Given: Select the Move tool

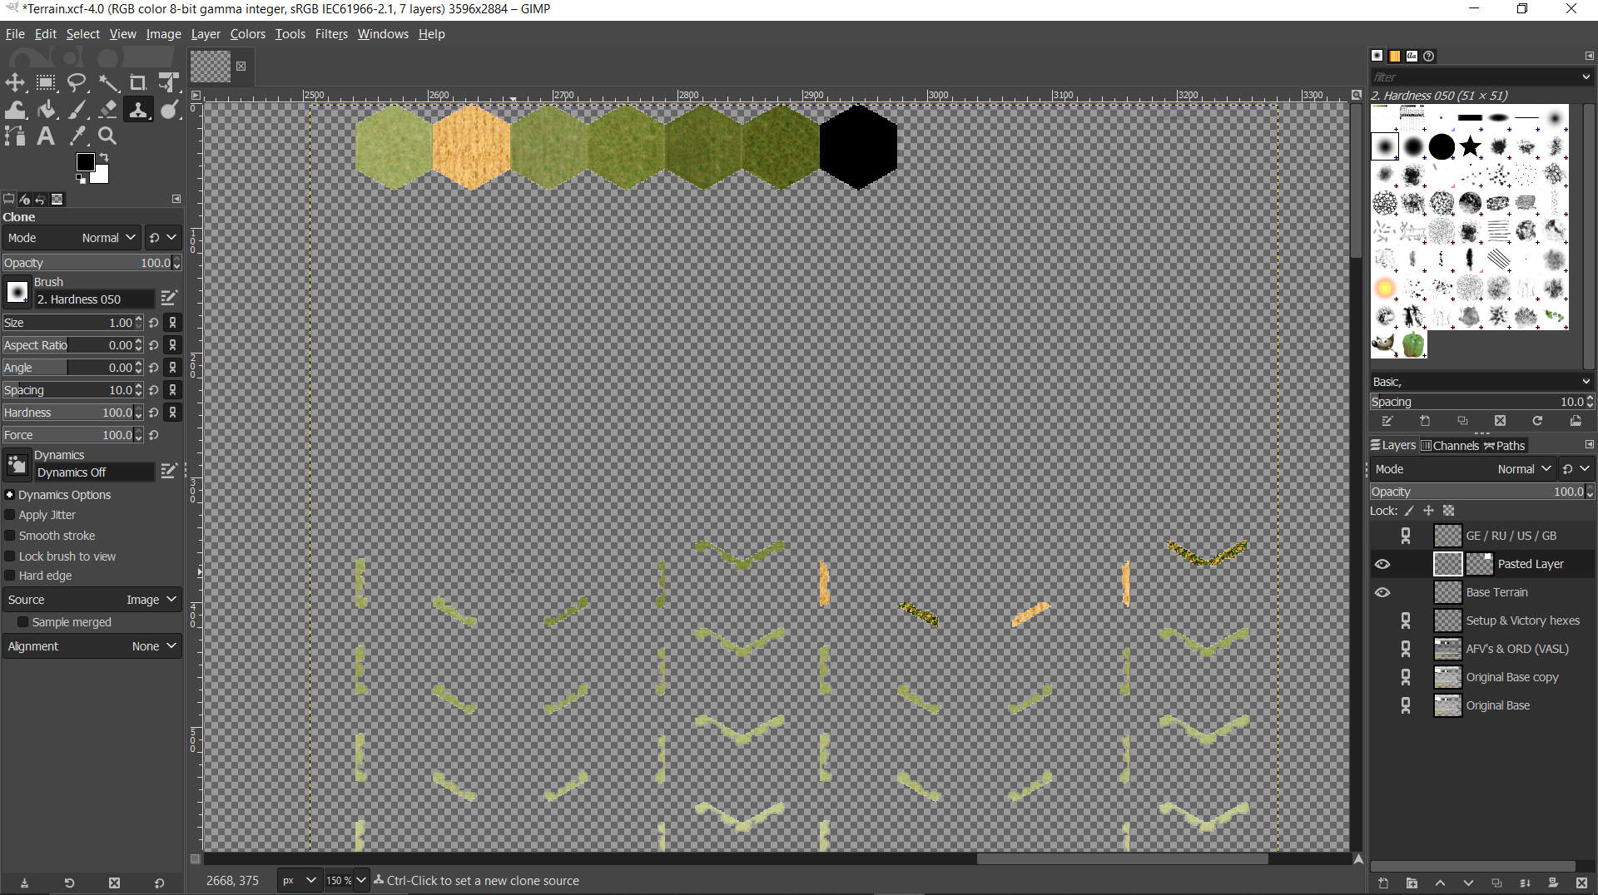Looking at the screenshot, I should click(x=15, y=82).
